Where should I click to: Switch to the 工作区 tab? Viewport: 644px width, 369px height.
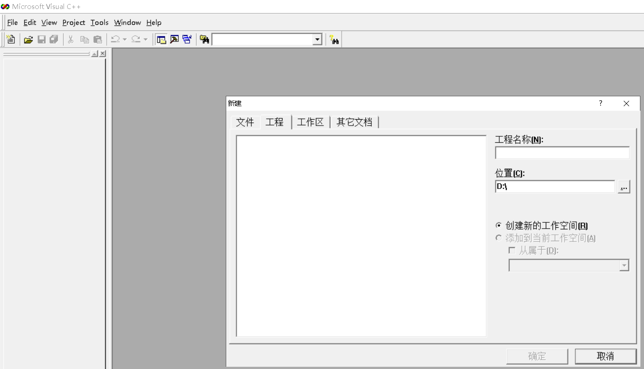tap(311, 122)
